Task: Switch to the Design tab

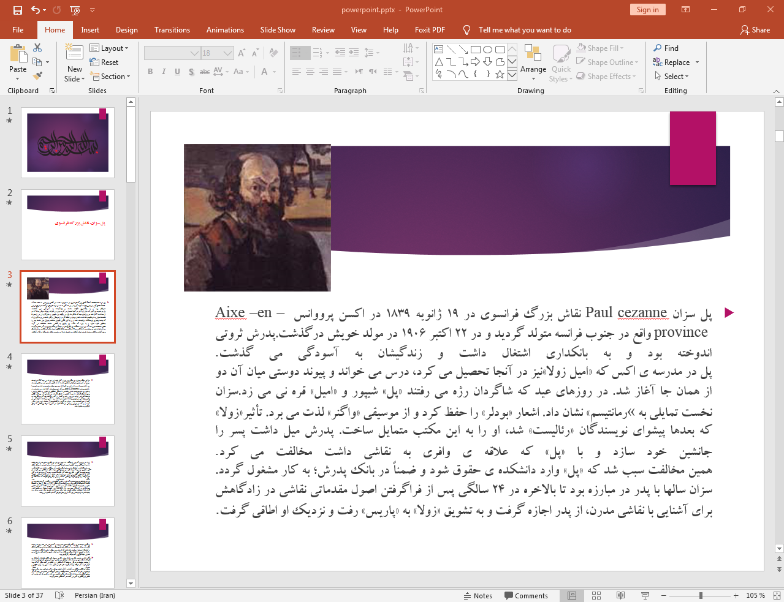Action: 127,29
